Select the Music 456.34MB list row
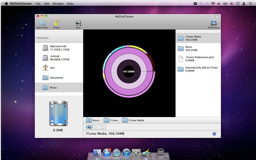Screen dimensions: 256x160 198,49
